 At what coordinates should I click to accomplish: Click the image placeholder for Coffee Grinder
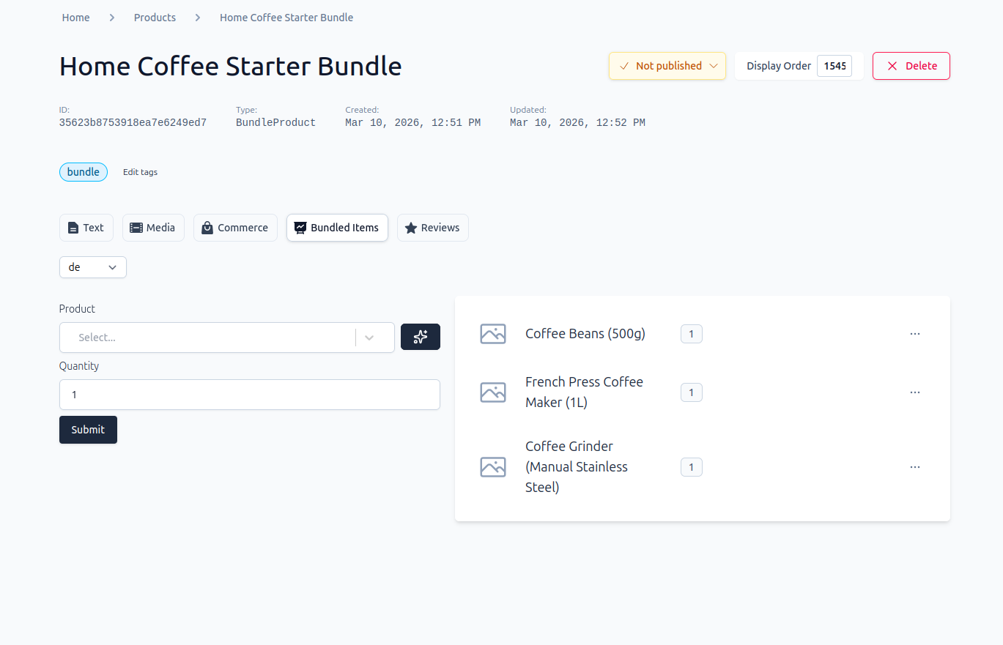pos(493,467)
